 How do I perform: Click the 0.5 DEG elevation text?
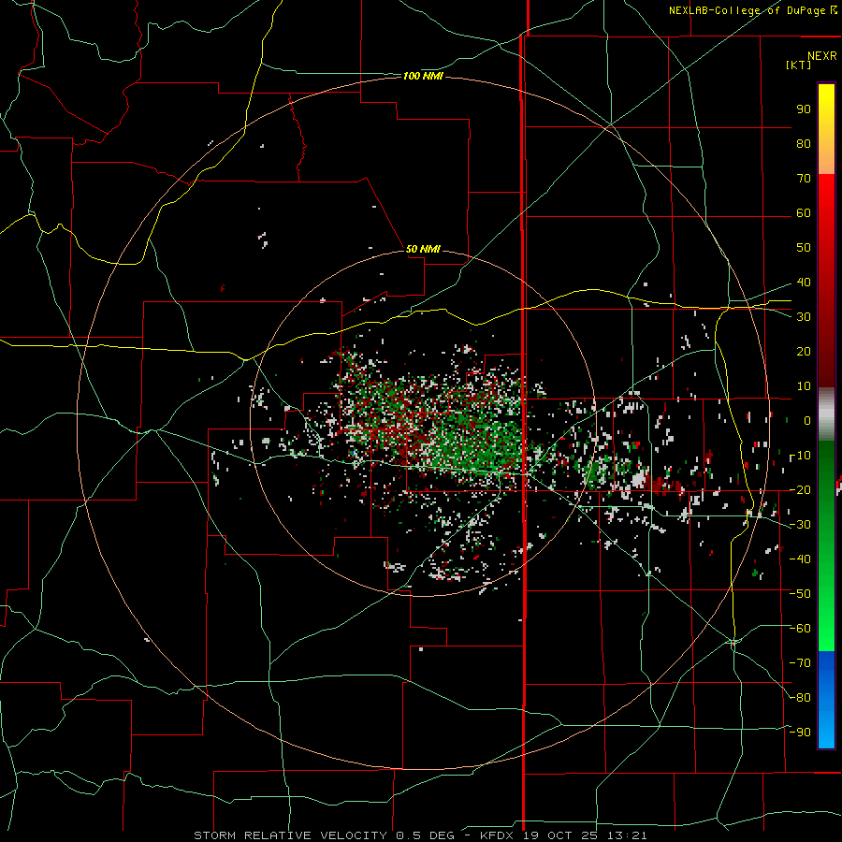click(x=425, y=835)
